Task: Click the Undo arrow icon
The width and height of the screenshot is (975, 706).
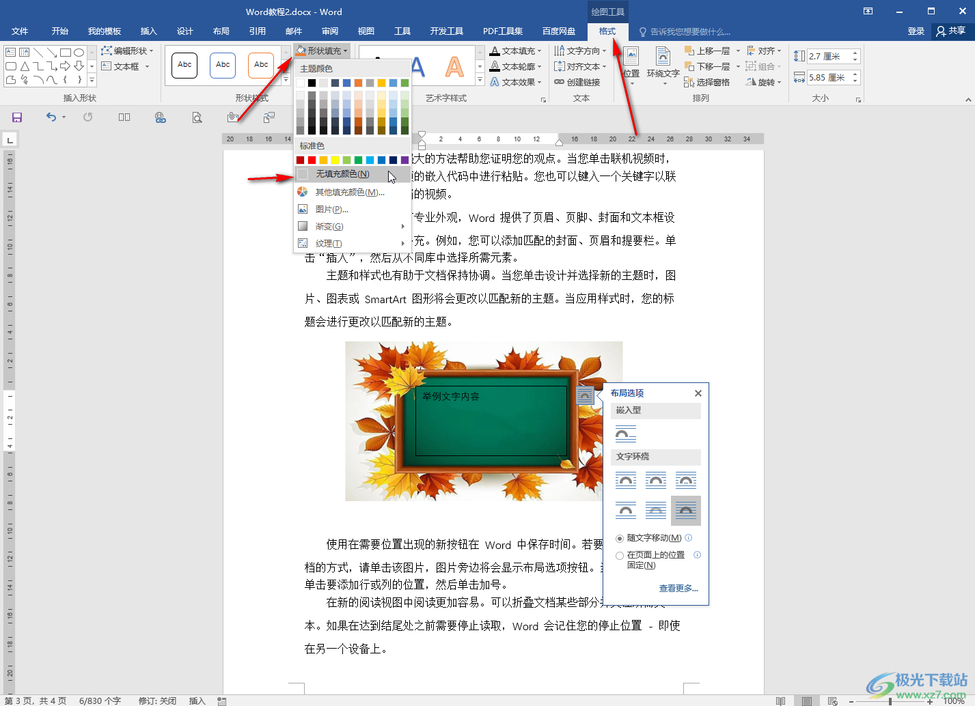Action: [x=51, y=117]
